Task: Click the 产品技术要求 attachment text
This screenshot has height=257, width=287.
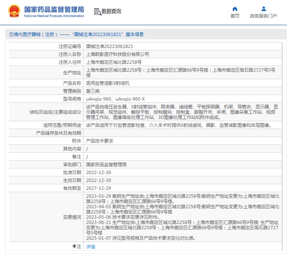Action: 99,141
